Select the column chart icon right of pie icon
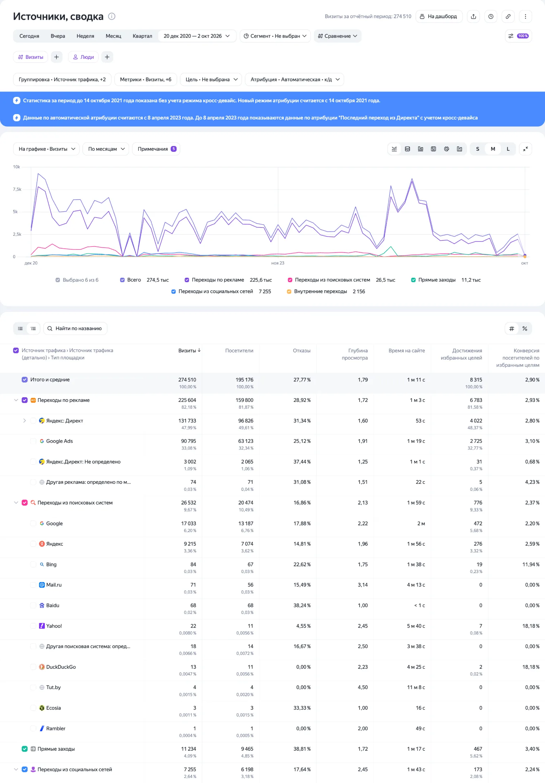Viewport: 545px width, 783px height. (x=459, y=149)
